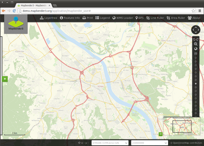Open a new browser tab
204x146 pixels.
coord(55,5)
